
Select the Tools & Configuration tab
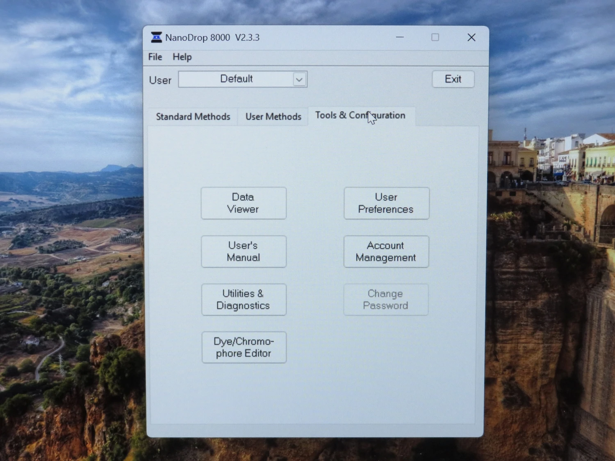point(360,116)
